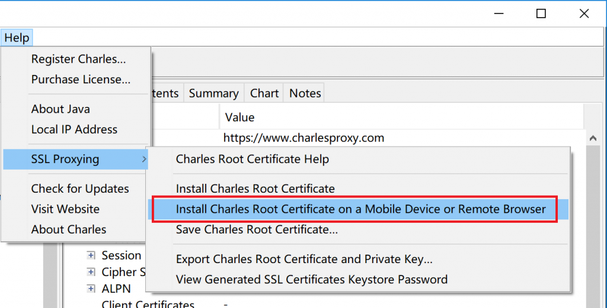Switch to the Summary tab
Viewport: 607px width, 308px height.
[213, 93]
